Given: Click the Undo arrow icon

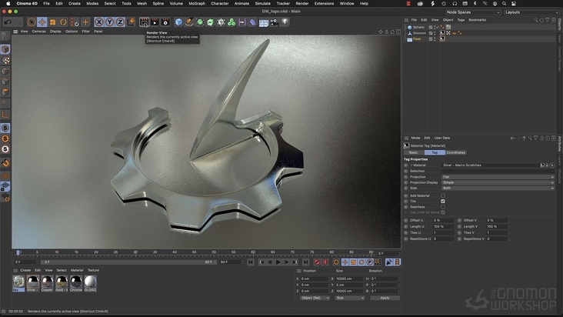Looking at the screenshot, I should [7, 22].
